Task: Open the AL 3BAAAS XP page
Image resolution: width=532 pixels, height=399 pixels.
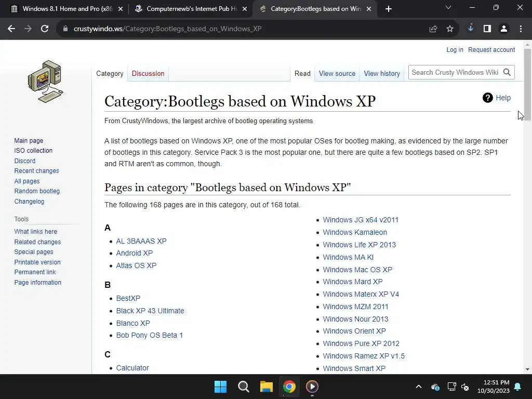Action: click(141, 241)
